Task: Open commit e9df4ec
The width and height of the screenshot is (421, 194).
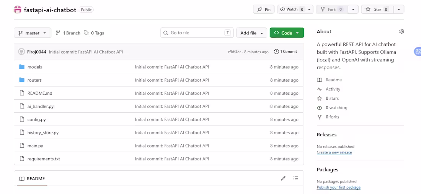Action: pos(234,52)
